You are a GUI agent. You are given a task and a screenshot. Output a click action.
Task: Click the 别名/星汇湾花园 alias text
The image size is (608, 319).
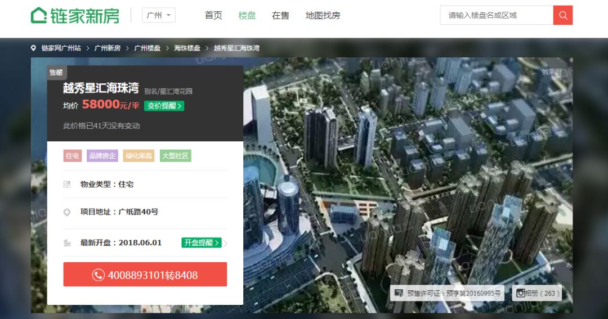click(x=168, y=92)
